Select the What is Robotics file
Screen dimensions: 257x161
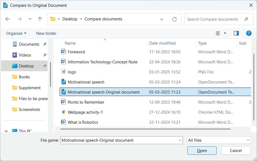tap(83, 122)
